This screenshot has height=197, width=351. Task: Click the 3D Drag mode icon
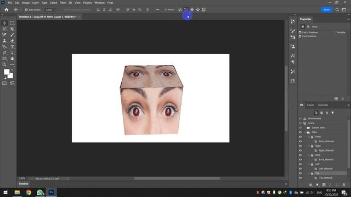pyautogui.click(x=192, y=10)
